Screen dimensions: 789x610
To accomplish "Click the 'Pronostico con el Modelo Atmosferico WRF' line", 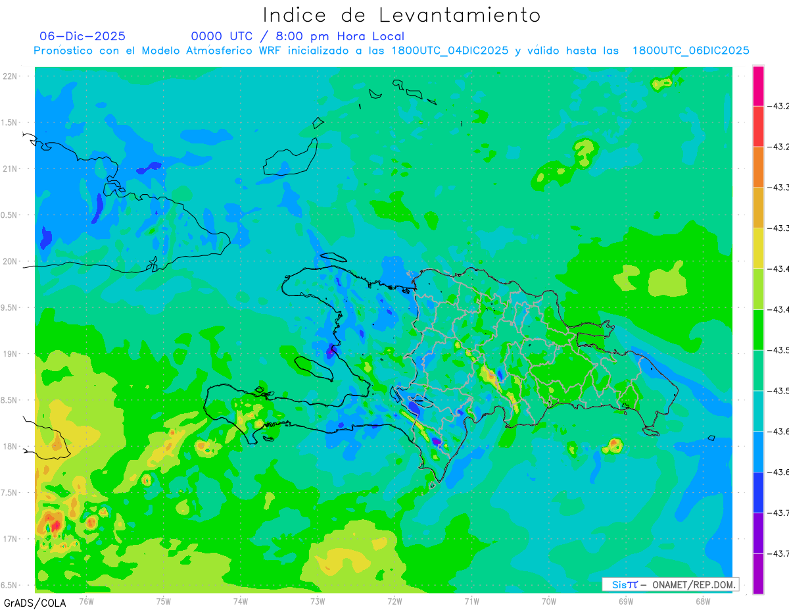I will (391, 51).
